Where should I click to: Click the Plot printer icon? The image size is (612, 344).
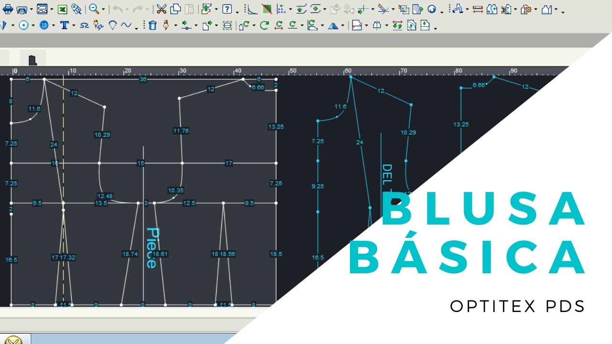pos(22,10)
